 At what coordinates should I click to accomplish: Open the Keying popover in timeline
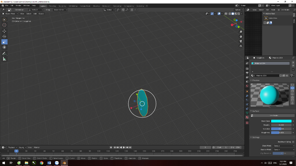tap(22, 148)
